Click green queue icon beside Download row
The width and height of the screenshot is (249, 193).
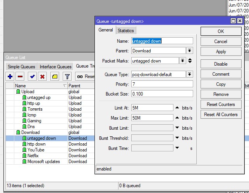click(x=18, y=132)
